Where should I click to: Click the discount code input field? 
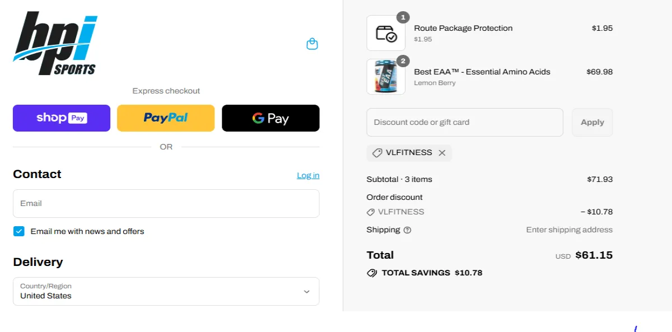(x=465, y=122)
